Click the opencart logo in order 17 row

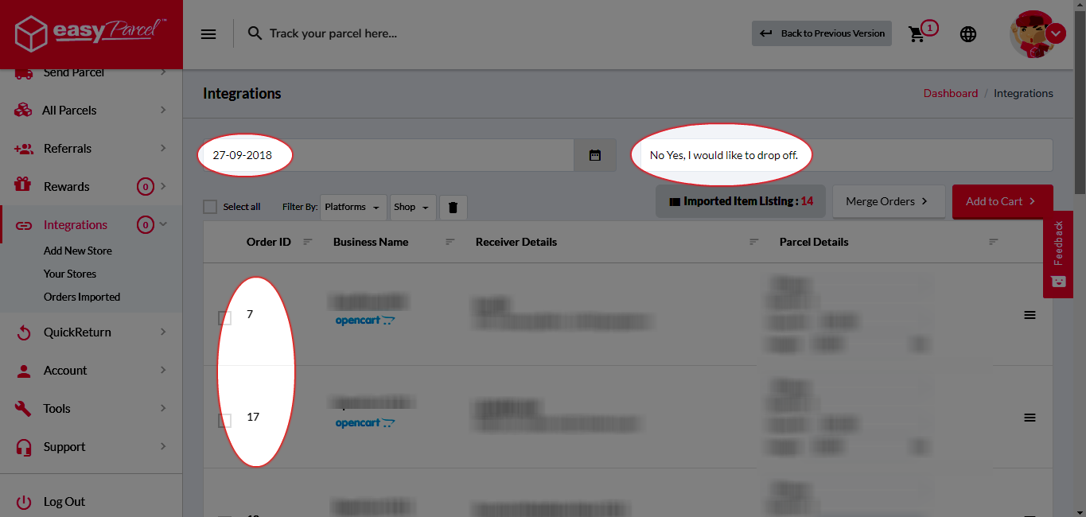point(365,423)
